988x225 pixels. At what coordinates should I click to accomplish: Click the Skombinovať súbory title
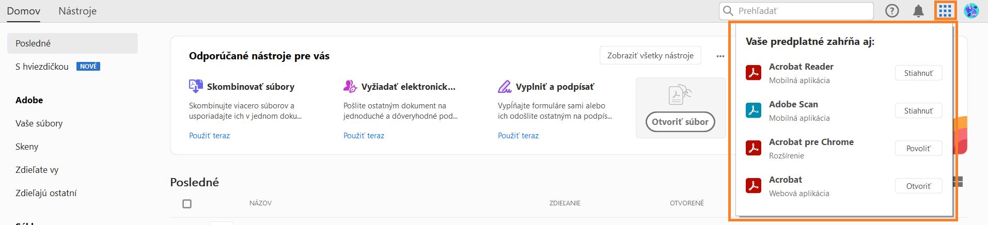(250, 87)
